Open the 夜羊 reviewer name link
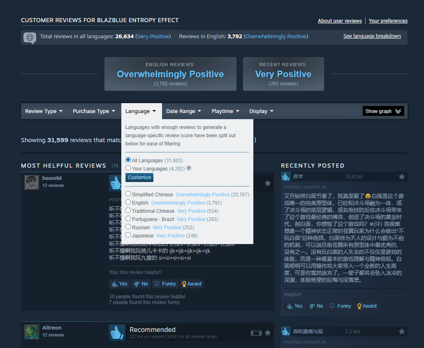424x348 pixels. [298, 176]
